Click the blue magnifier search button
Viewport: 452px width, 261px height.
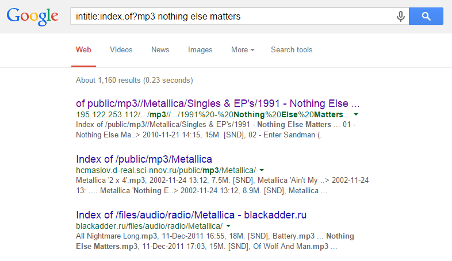coord(426,16)
